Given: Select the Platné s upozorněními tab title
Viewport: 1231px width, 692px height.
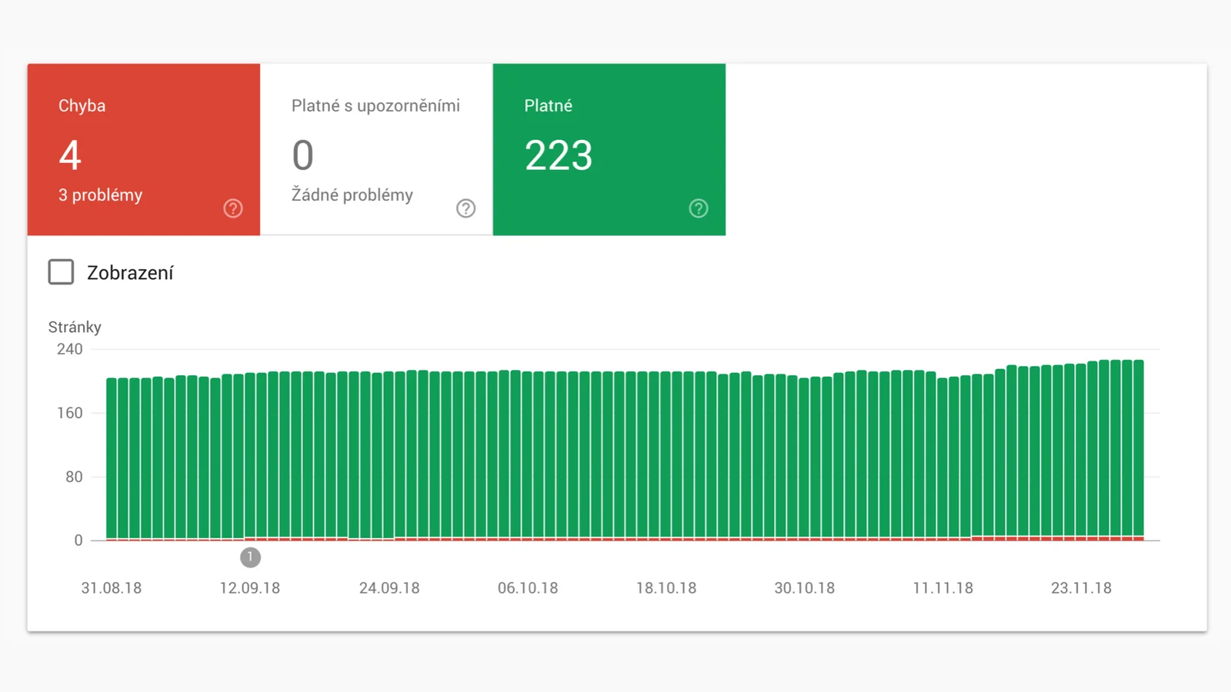Looking at the screenshot, I should click(x=375, y=106).
